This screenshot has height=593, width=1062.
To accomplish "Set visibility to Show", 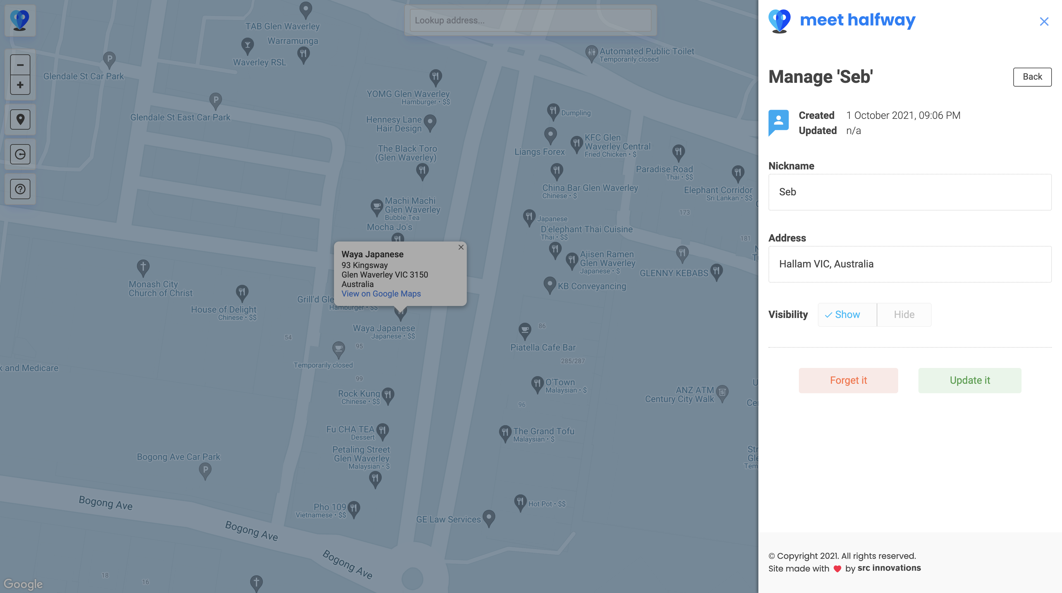I will (847, 315).
